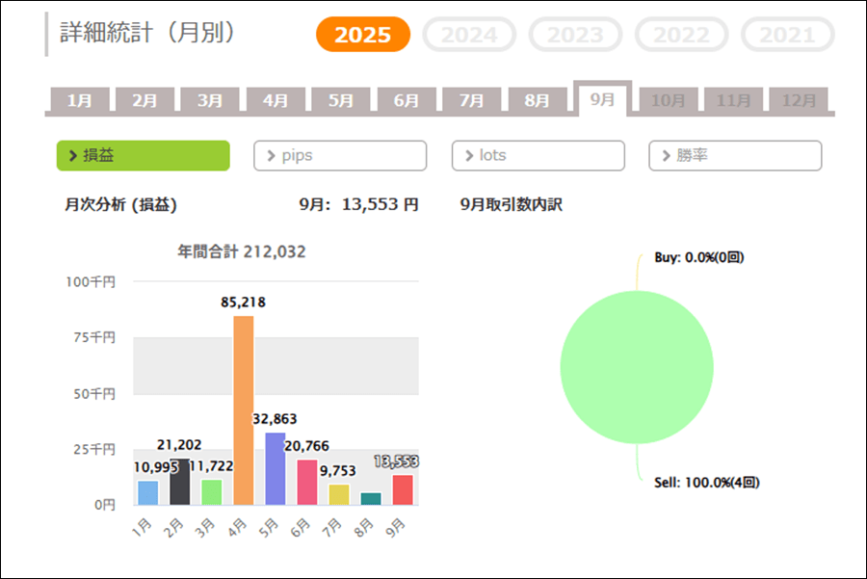
Task: Click the active 9月 tab
Action: point(602,99)
